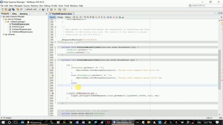Expand the Generated Code fold at line 36
Screen dimensions: 223x125
click(55, 42)
